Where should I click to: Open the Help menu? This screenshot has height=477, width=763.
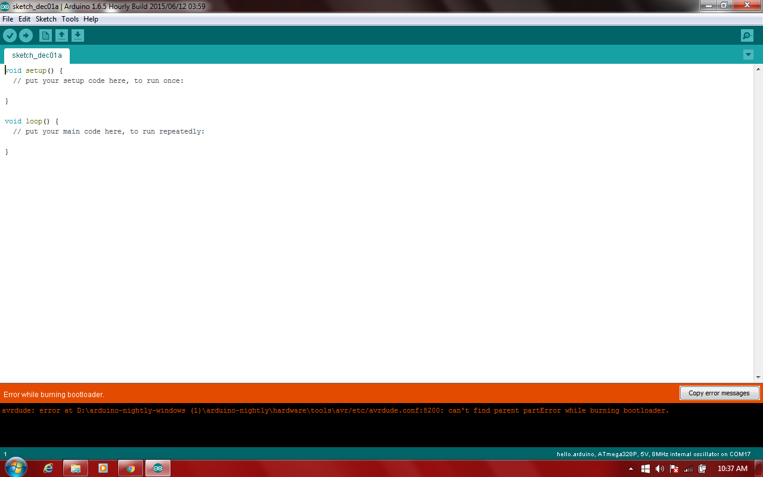point(91,19)
